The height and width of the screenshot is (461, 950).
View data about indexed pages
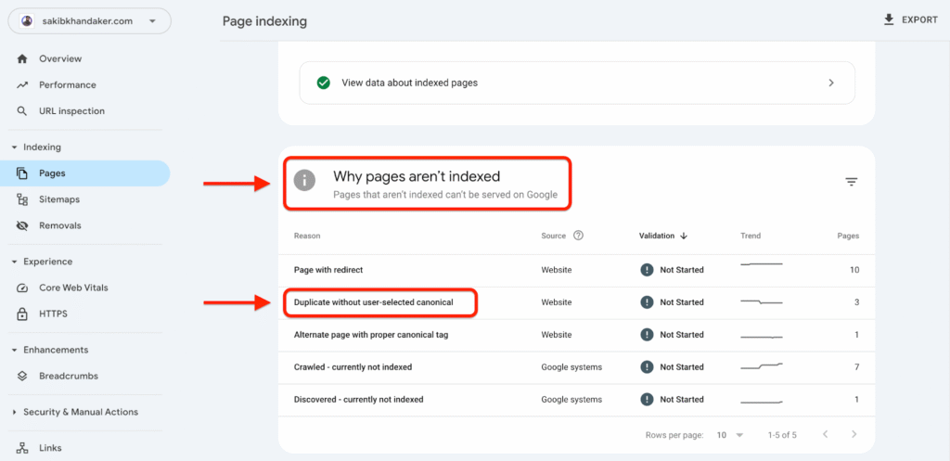[x=576, y=83]
